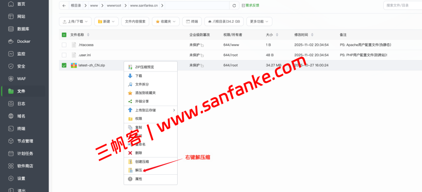Check the .htaccess file checkbox
The width and height of the screenshot is (422, 192).
(x=64, y=45)
